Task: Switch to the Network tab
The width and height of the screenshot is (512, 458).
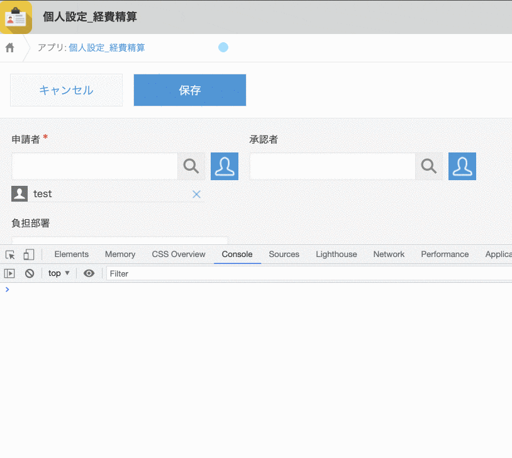Action: [x=388, y=254]
